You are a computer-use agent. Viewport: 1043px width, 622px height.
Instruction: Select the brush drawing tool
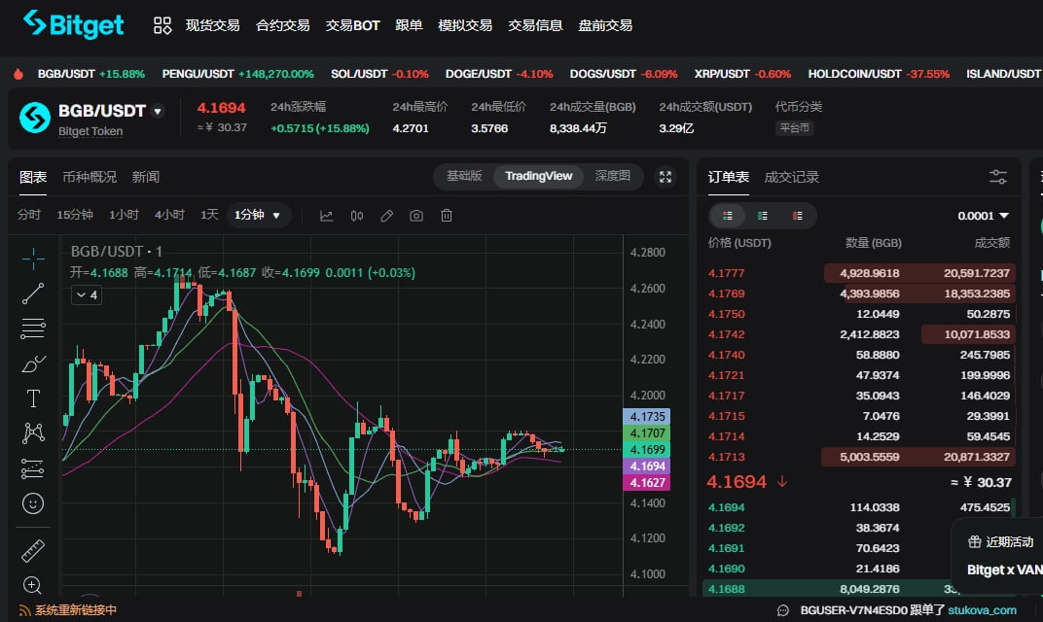point(32,363)
